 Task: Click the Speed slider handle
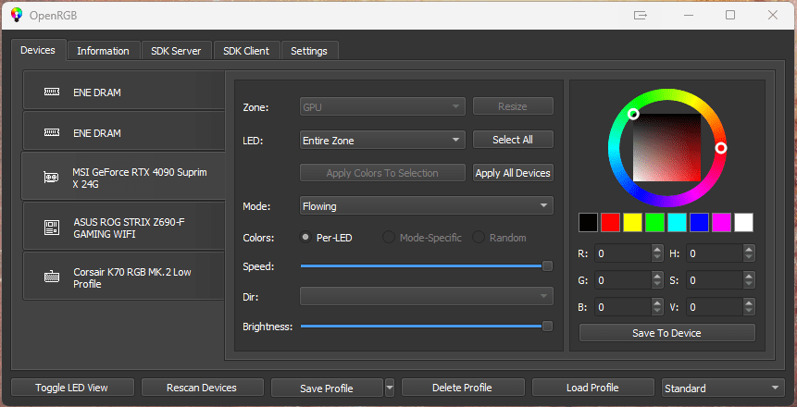547,265
